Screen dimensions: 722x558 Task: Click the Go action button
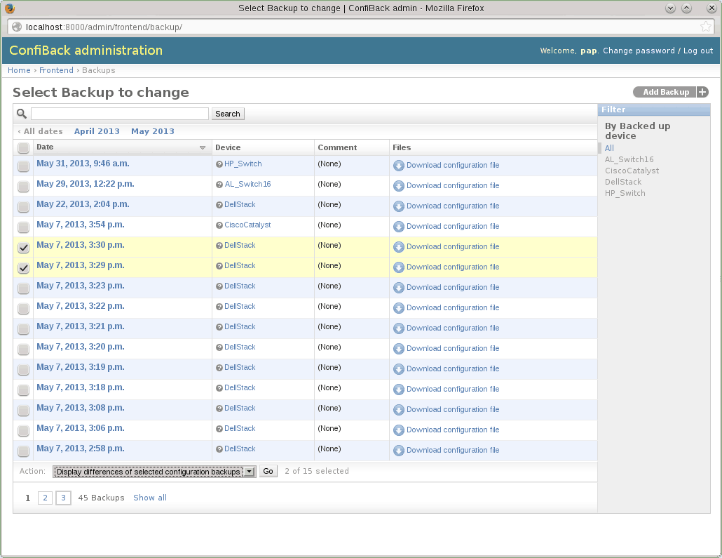click(268, 471)
